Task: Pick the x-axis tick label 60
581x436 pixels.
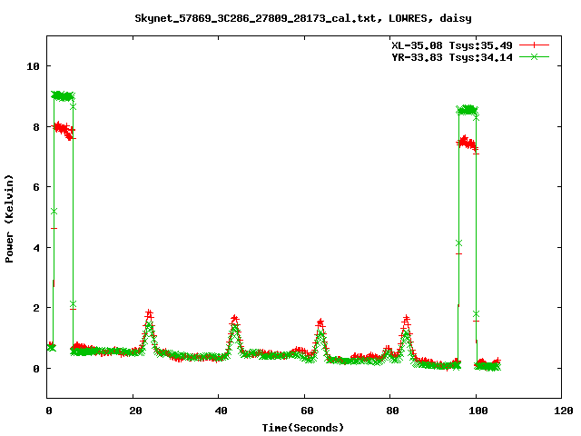Action: coord(304,410)
